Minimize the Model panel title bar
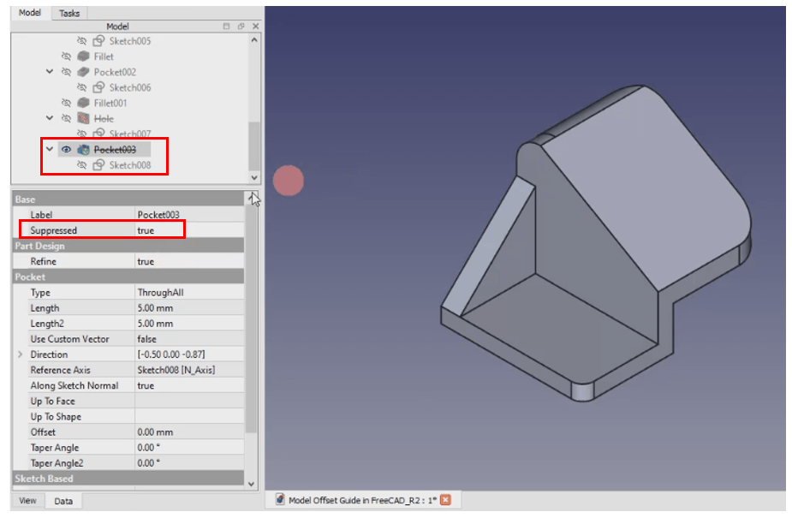The width and height of the screenshot is (792, 518). tap(226, 27)
